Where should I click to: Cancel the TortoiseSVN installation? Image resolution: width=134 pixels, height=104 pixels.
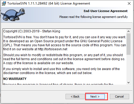tap(119, 97)
